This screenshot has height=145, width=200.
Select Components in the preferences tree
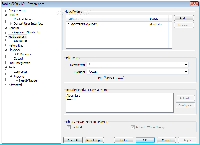pos(17,10)
